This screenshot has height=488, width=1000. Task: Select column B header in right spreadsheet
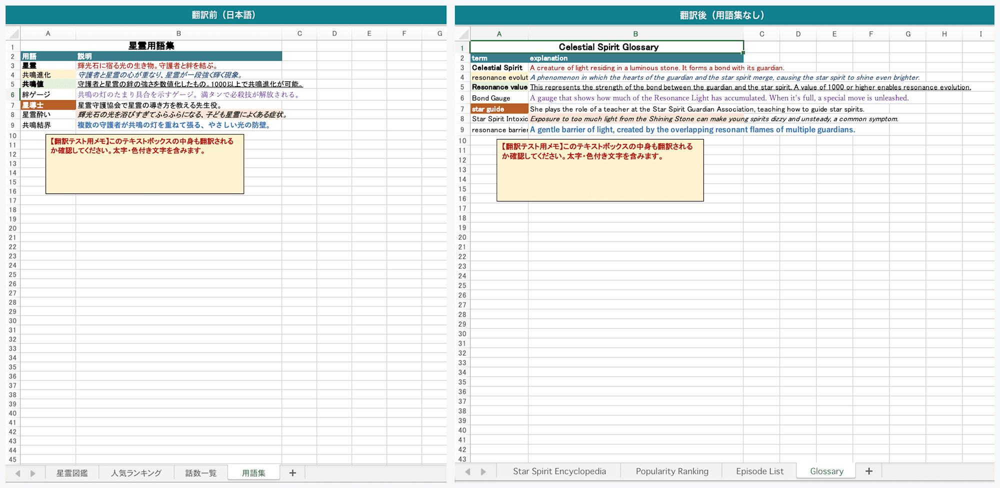pos(635,34)
